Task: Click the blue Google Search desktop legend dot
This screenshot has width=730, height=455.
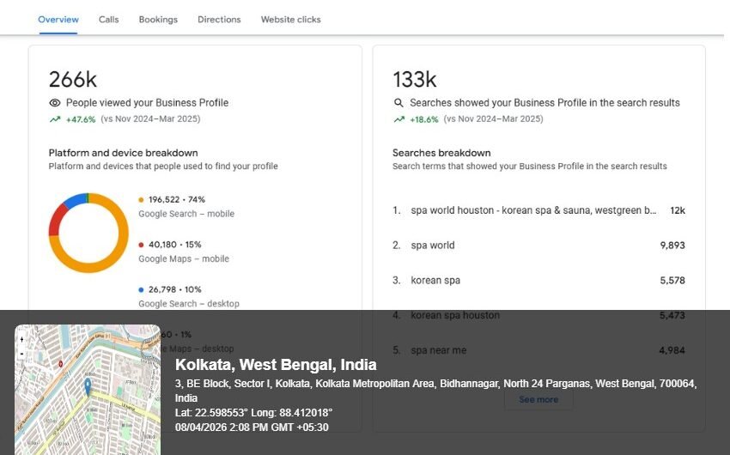Action: (142, 290)
